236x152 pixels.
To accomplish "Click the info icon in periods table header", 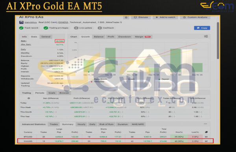I will pyautogui.click(x=29, y=98).
